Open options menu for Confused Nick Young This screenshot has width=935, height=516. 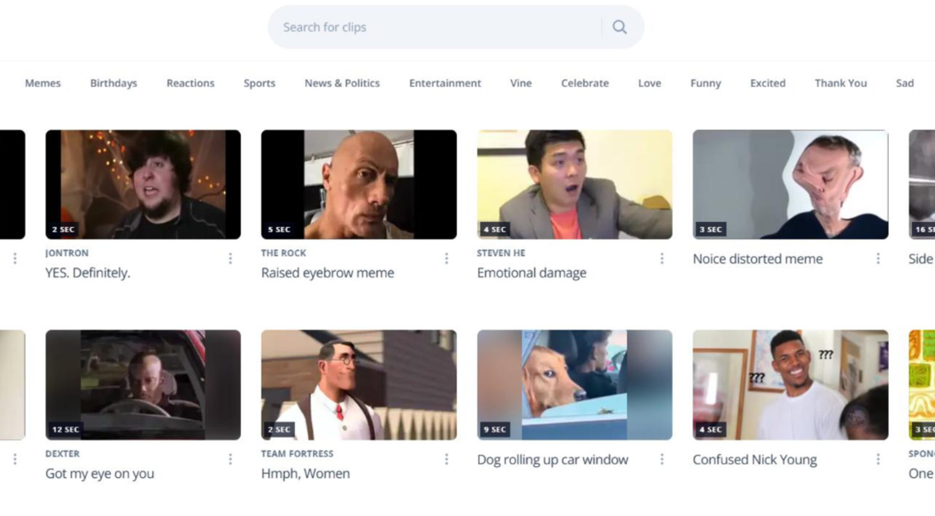(x=878, y=459)
